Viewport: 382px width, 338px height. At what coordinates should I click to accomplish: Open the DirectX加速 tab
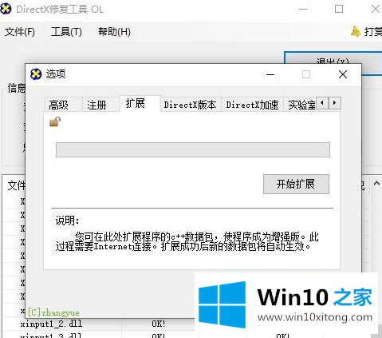point(252,105)
